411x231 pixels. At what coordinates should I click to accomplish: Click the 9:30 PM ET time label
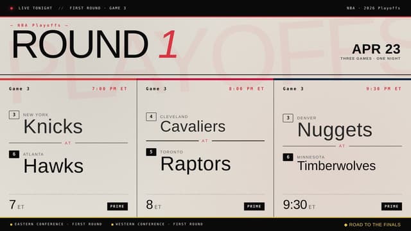pos(384,89)
